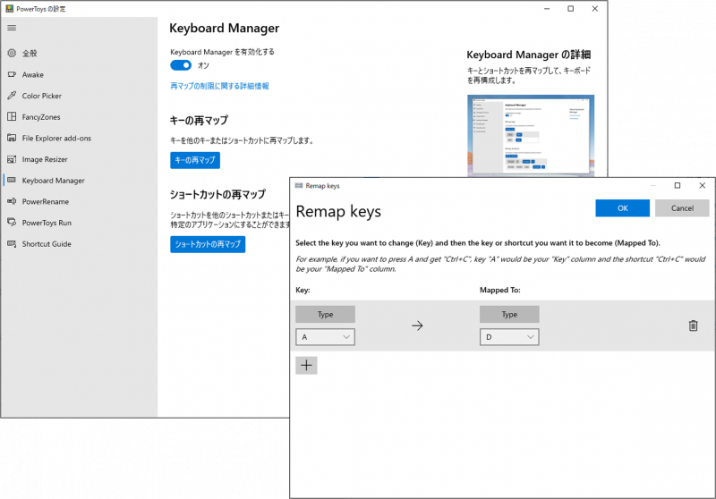Screen dimensions: 716x499
Task: Delete the A to D remapping row
Action: [693, 326]
